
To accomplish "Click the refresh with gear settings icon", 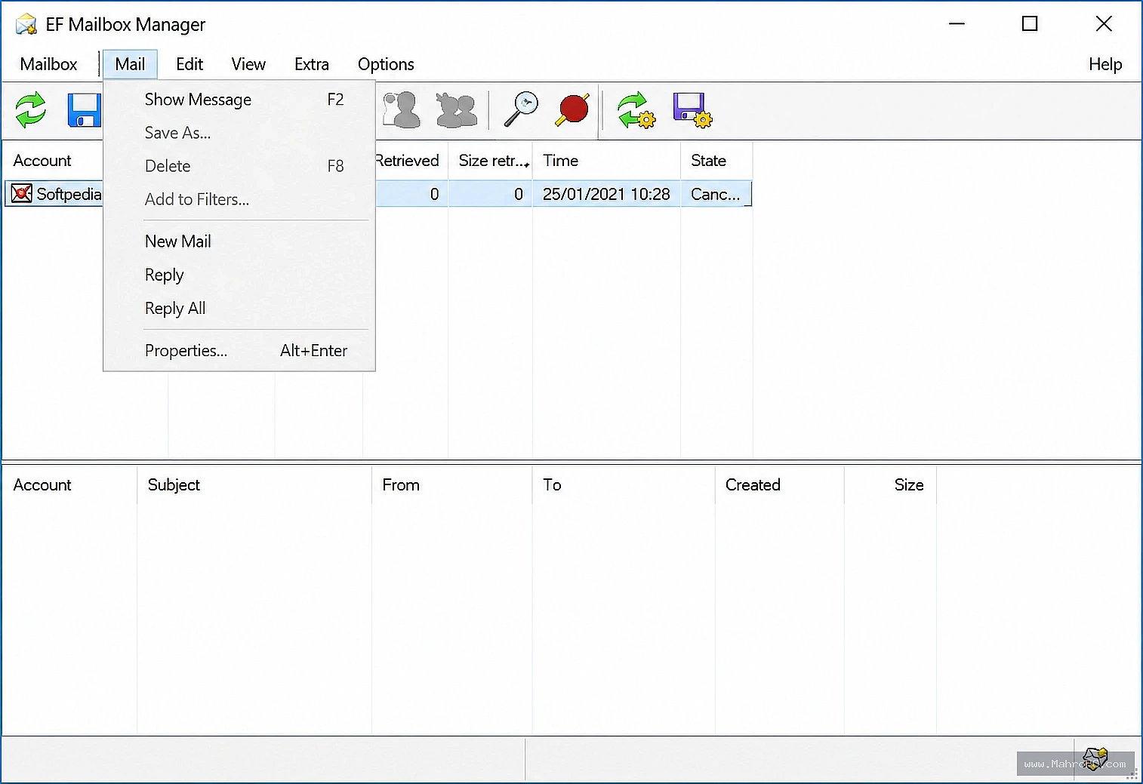I will point(636,110).
